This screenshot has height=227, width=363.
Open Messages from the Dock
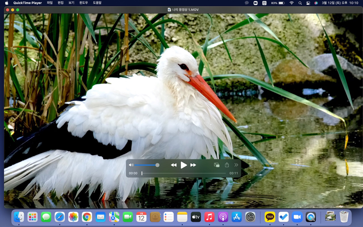(x=46, y=217)
